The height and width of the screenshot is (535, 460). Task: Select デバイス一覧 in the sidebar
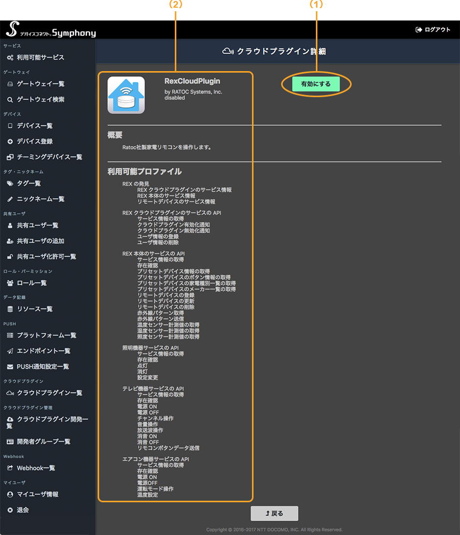point(35,126)
